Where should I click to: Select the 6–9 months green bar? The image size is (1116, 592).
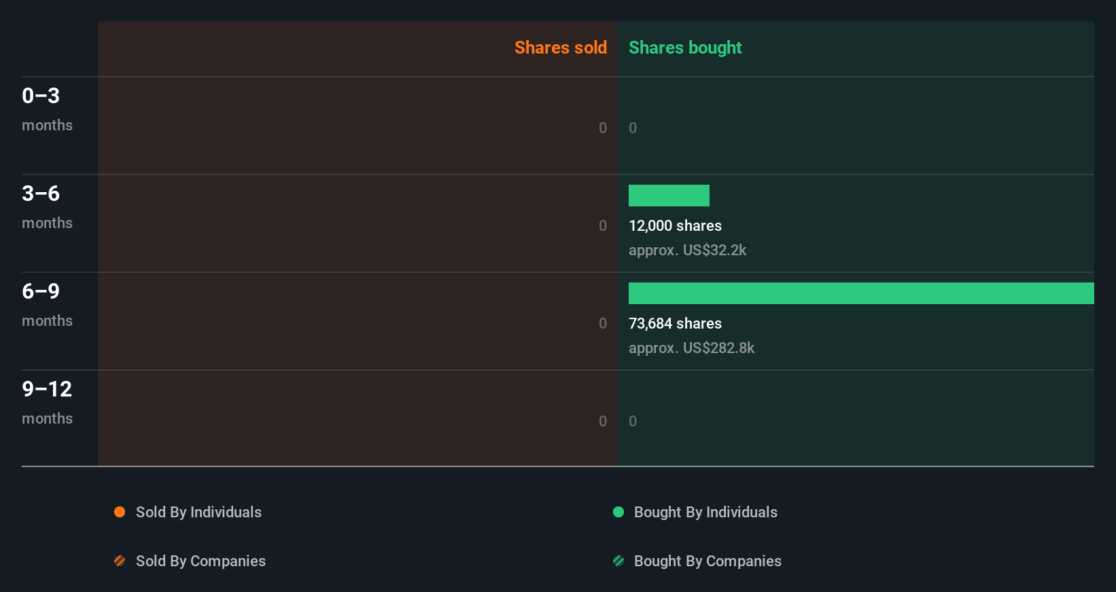point(860,293)
